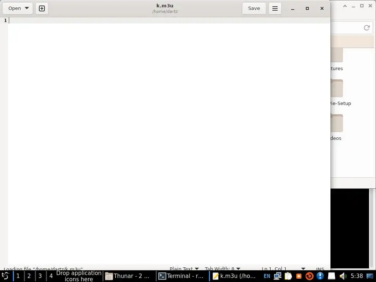Switch to workspace 2
The width and height of the screenshot is (376, 282).
[x=29, y=276]
